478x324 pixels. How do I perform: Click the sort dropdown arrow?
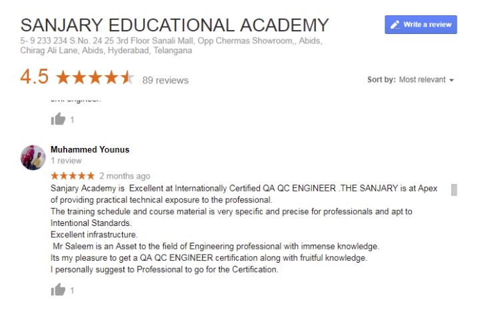point(451,81)
